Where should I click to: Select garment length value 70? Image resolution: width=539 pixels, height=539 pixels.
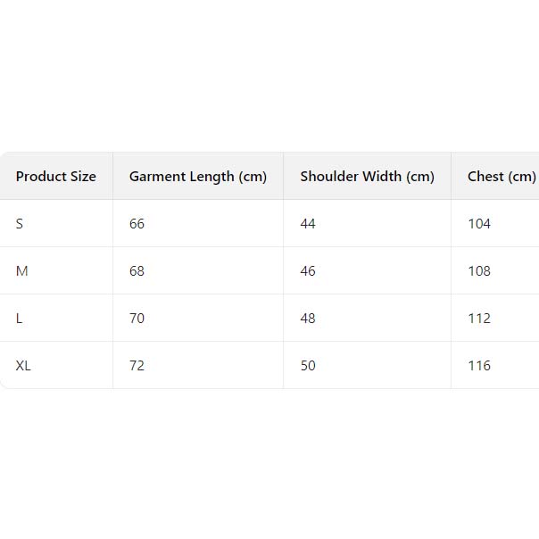(x=137, y=319)
